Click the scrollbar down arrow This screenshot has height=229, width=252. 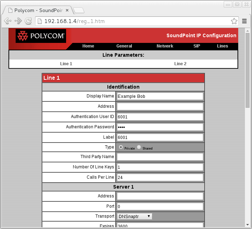pos(247,225)
